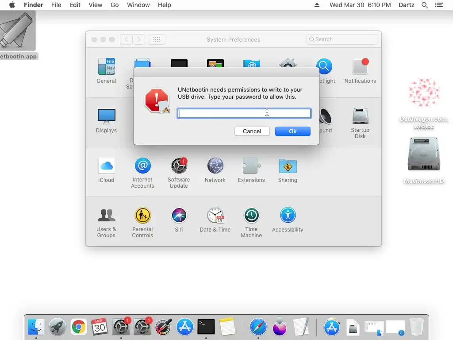Open Launchpad from the Dock
Screen dimensions: 453x340
pos(57,327)
